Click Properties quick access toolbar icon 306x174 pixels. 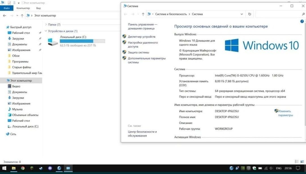pos(9,3)
